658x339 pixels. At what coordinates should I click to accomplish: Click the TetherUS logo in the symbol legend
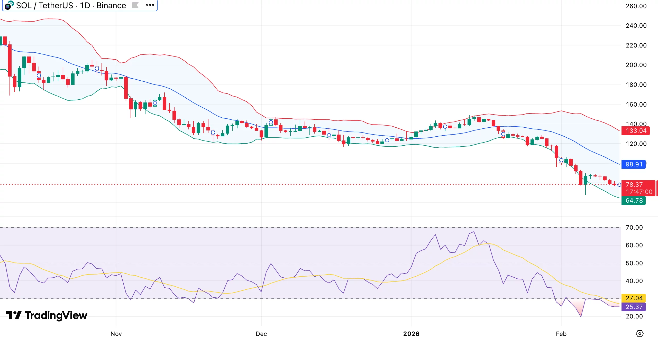tap(11, 3)
